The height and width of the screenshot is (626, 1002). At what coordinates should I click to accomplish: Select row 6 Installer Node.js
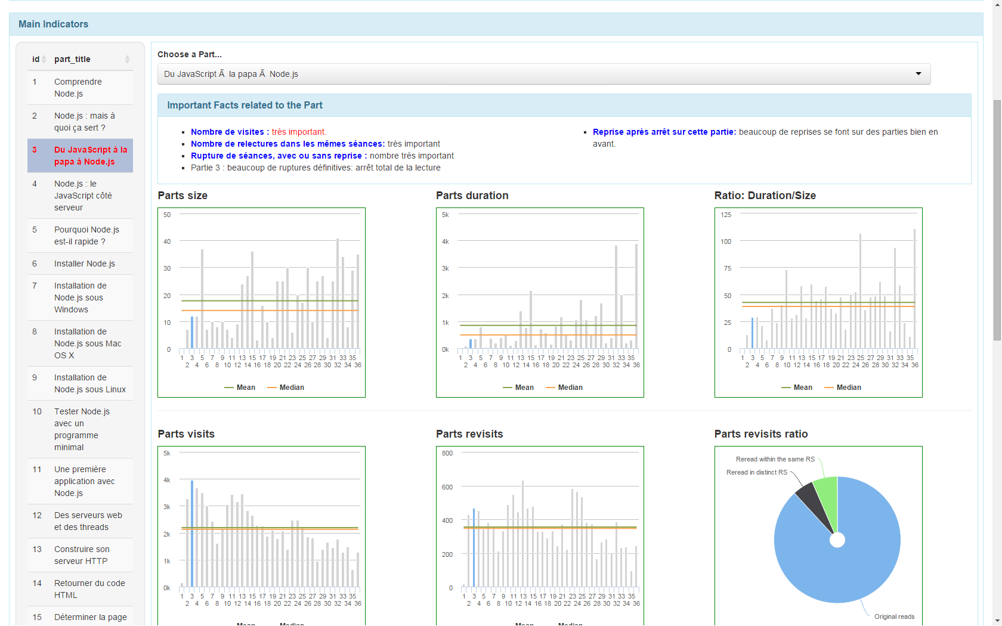pos(80,264)
